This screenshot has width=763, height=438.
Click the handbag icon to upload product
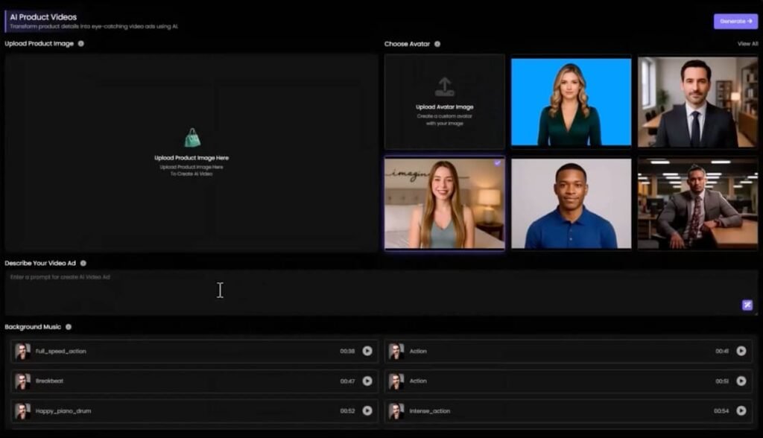coord(192,138)
